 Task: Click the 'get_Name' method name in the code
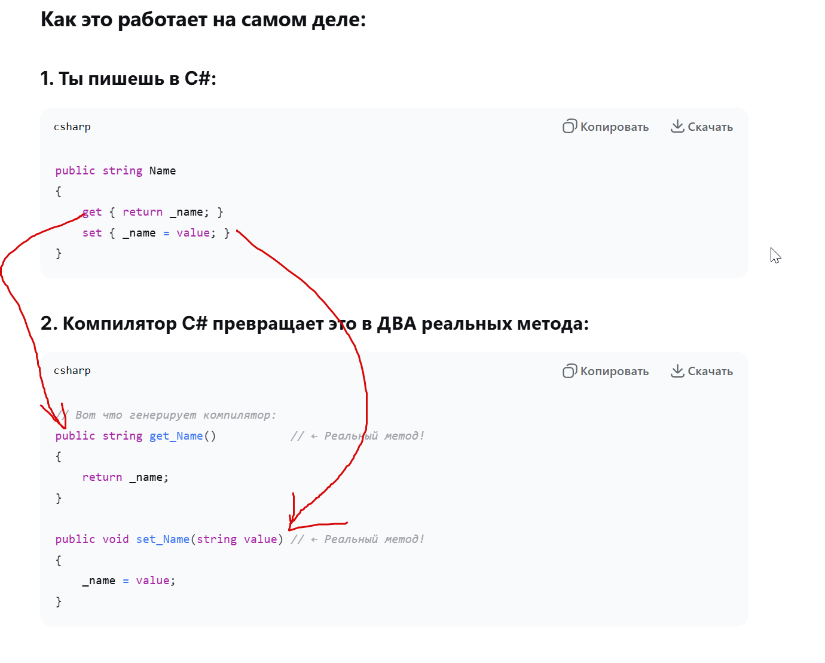(176, 436)
